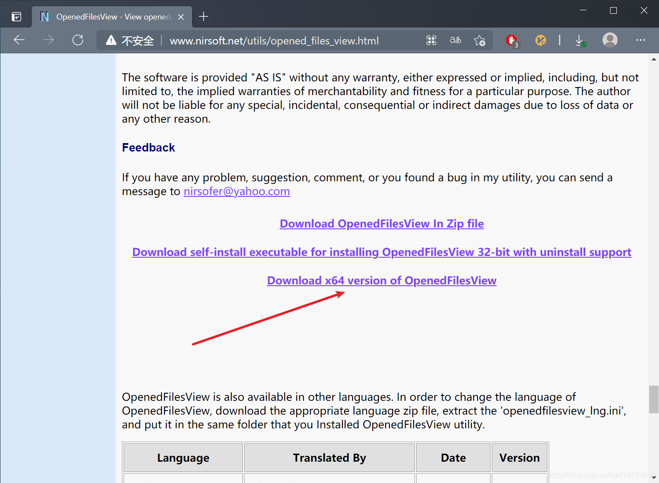Image resolution: width=659 pixels, height=483 pixels.
Task: Open a new browser tab
Action: (204, 17)
